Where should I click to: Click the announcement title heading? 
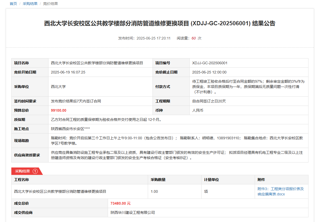(x=160, y=23)
